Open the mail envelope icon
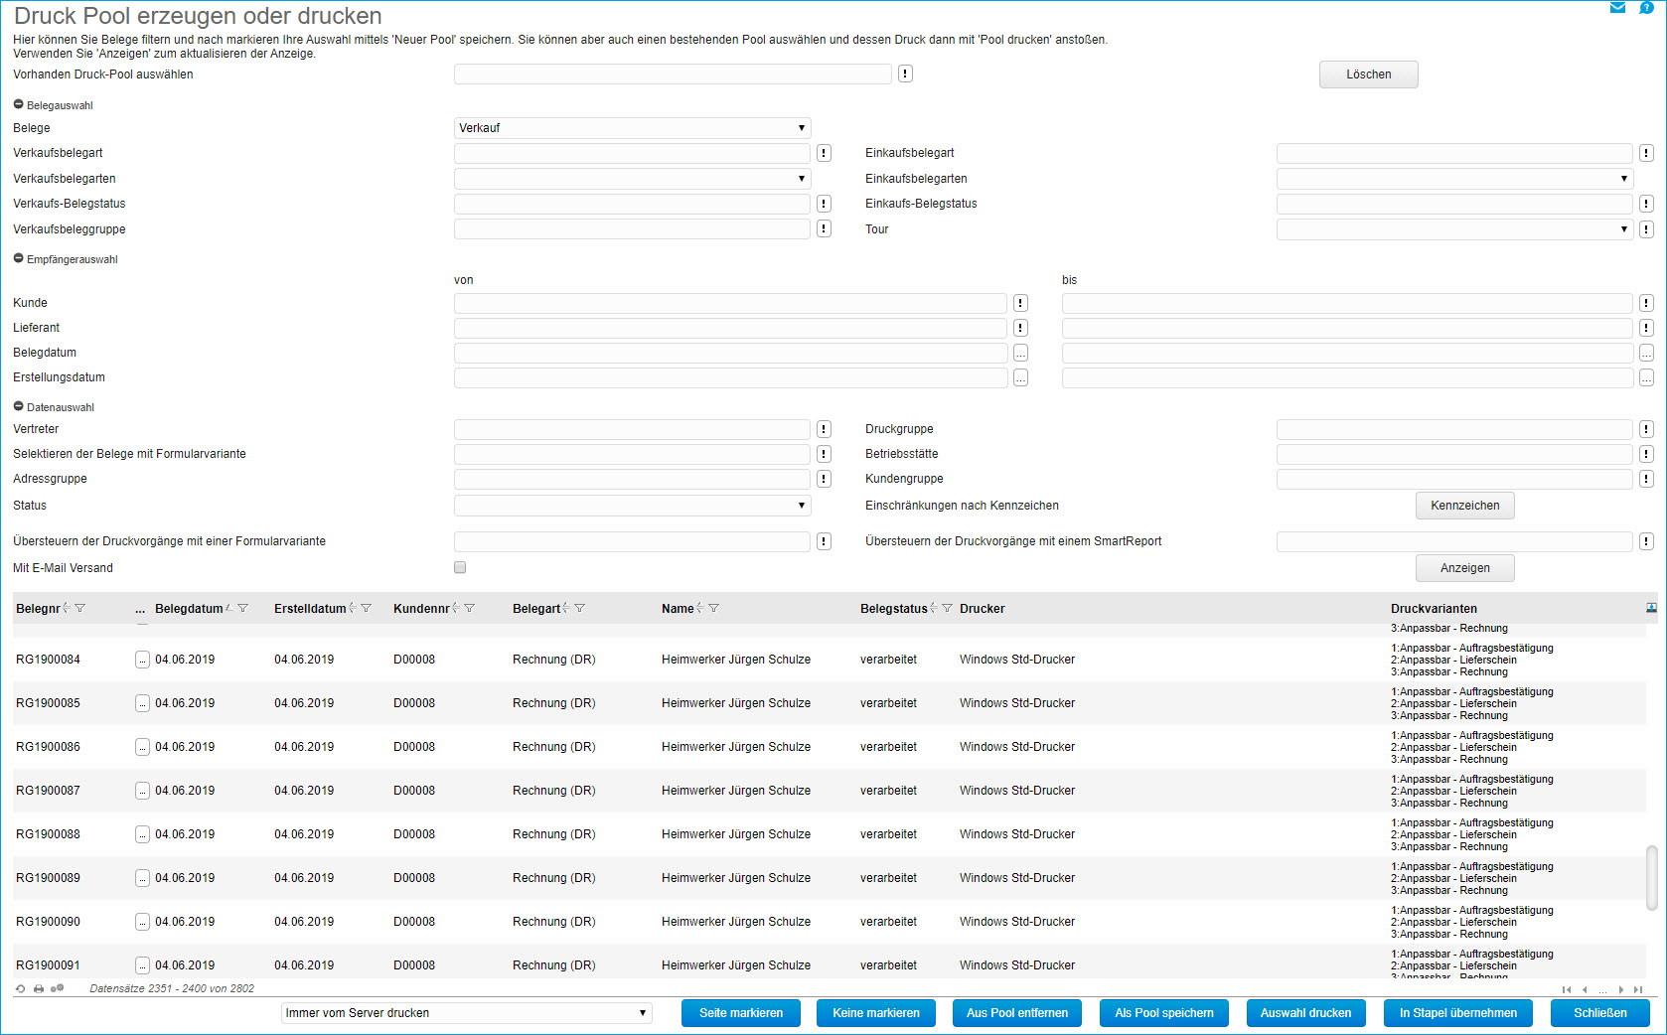1667x1035 pixels. (1617, 7)
